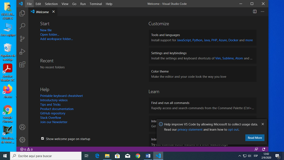Select Este equipo desktop icon
284x160 pixels.
click(8, 30)
